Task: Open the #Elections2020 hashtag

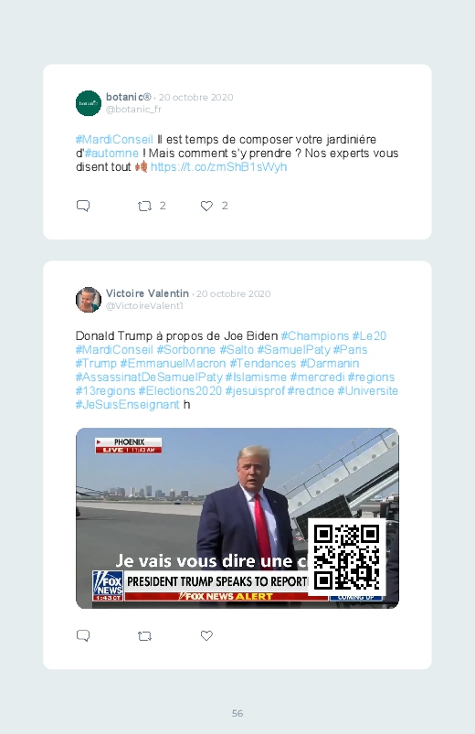Action: click(180, 391)
